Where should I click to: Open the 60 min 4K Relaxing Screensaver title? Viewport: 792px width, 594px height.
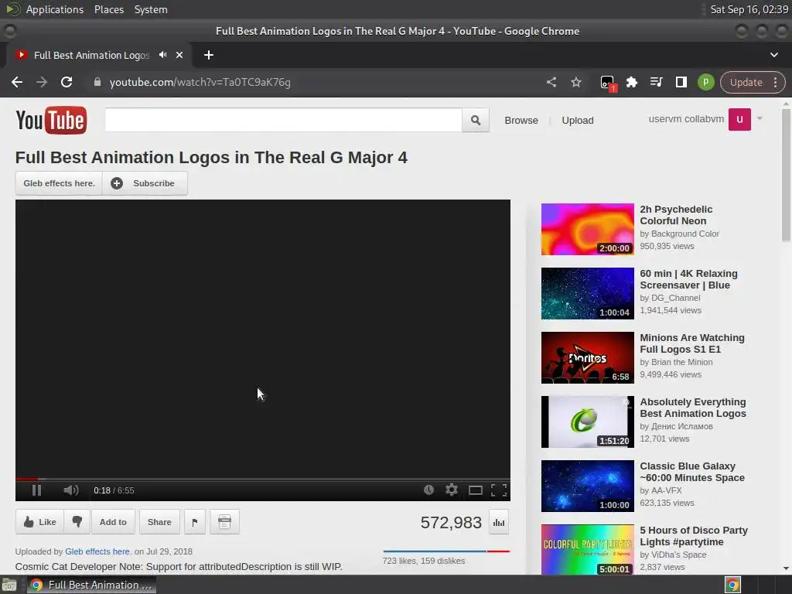(688, 279)
